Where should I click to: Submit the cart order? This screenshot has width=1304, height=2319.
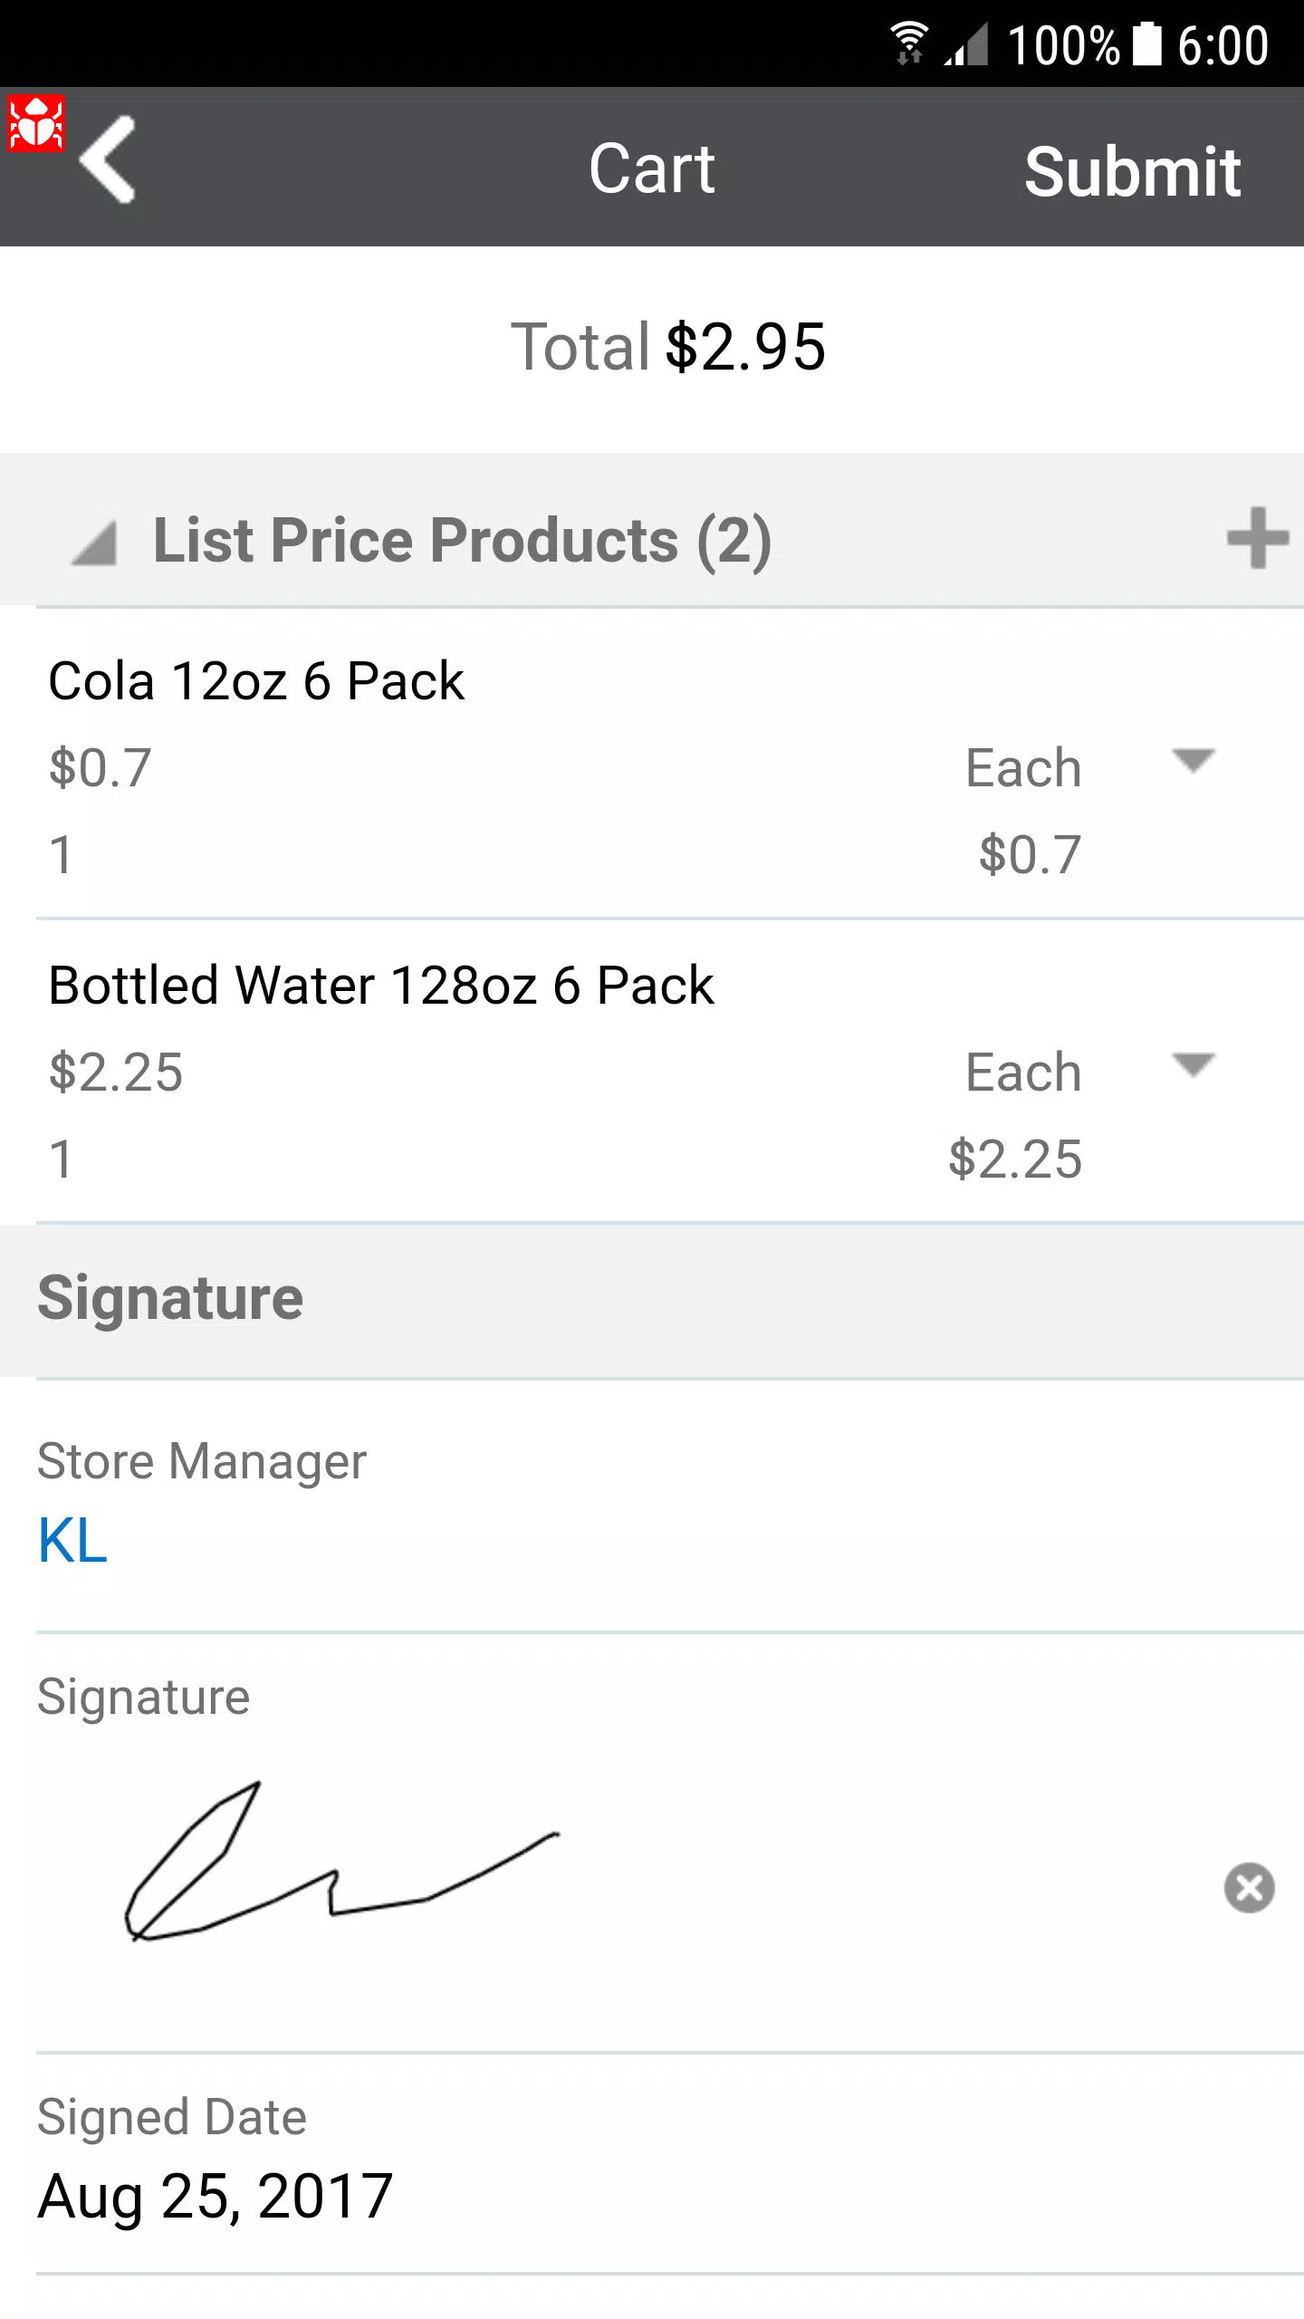pyautogui.click(x=1132, y=171)
